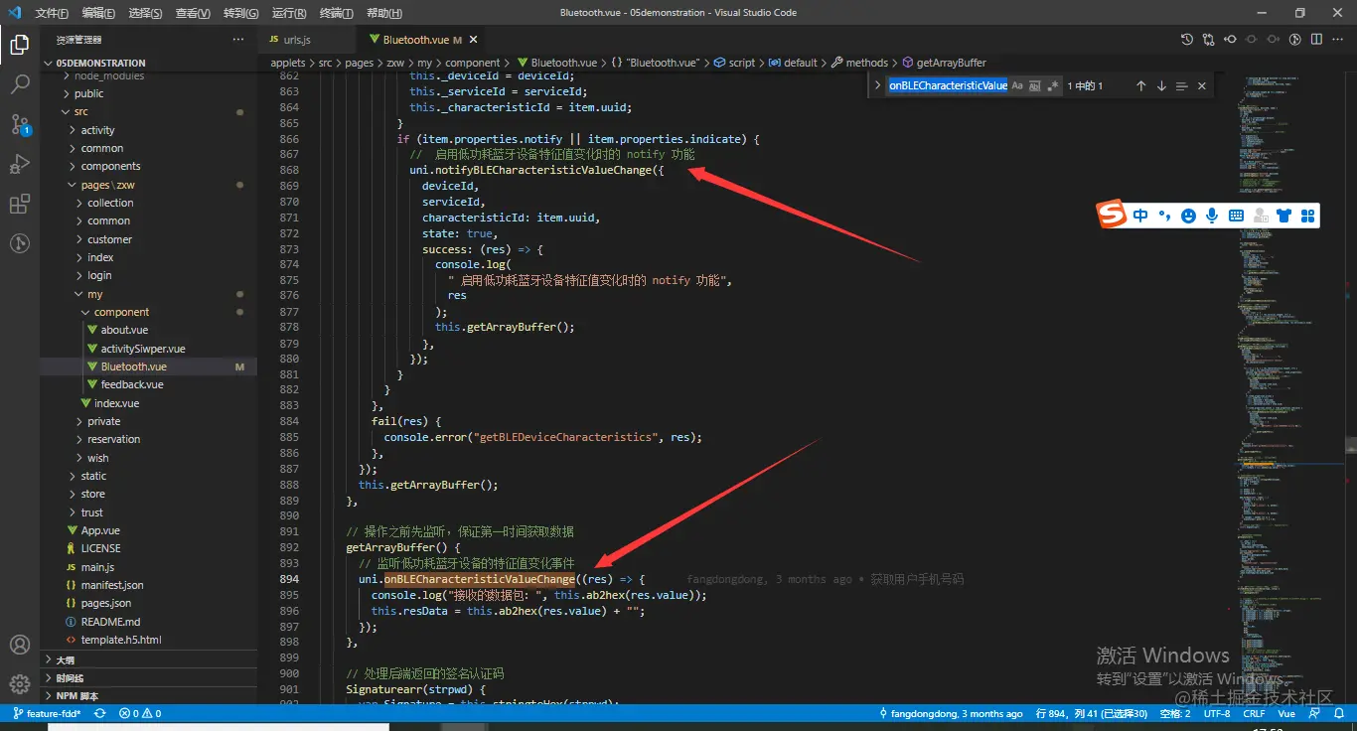Close the find widget
Screen dimensions: 1357x731
point(1202,86)
